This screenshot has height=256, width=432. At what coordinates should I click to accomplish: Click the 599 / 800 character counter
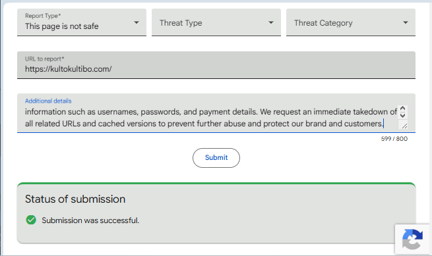394,139
